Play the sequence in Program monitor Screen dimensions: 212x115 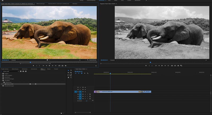162,66
